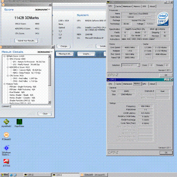Image resolution: width=177 pixels, height=177 pixels.
Task: Click the memory Frequency value in CPU-Z
Action: (145, 106)
